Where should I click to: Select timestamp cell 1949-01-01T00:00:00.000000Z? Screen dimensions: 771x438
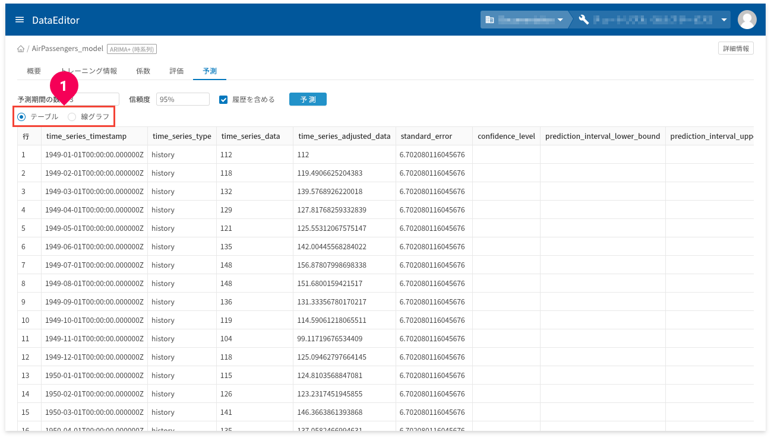[x=94, y=155]
